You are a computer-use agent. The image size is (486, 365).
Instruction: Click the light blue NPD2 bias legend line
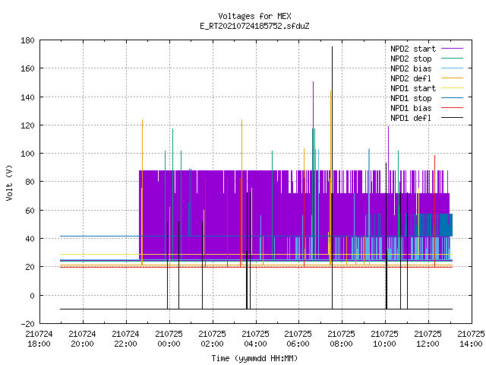click(452, 68)
